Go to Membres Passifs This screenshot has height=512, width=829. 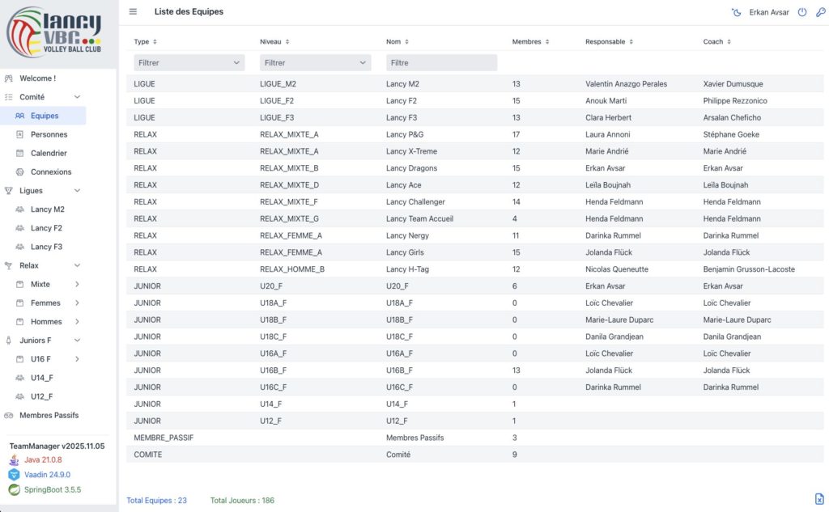click(49, 415)
